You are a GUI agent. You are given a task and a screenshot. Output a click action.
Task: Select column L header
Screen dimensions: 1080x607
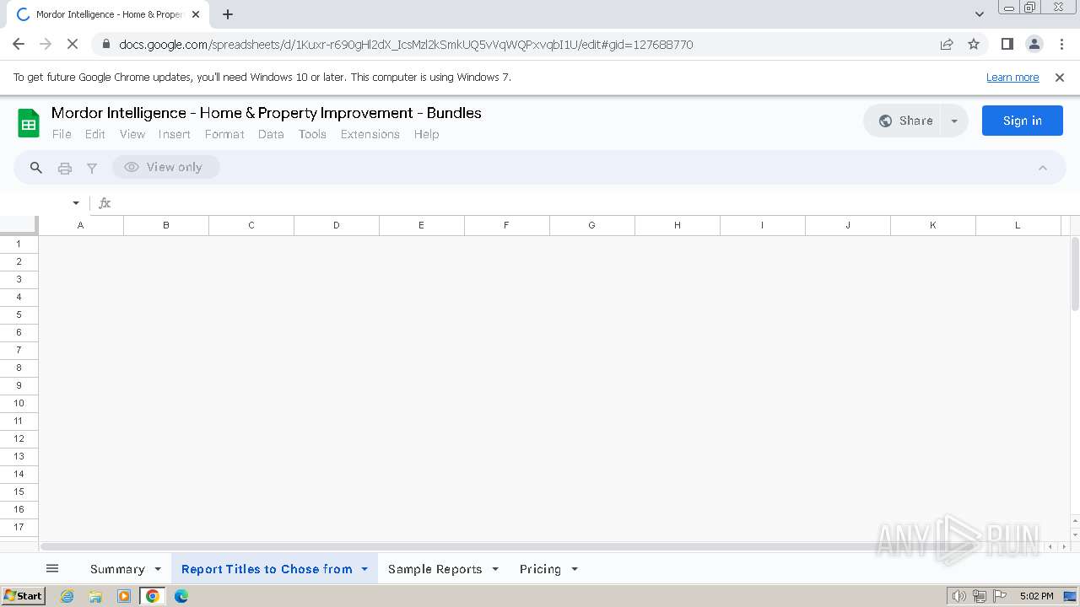click(1018, 225)
